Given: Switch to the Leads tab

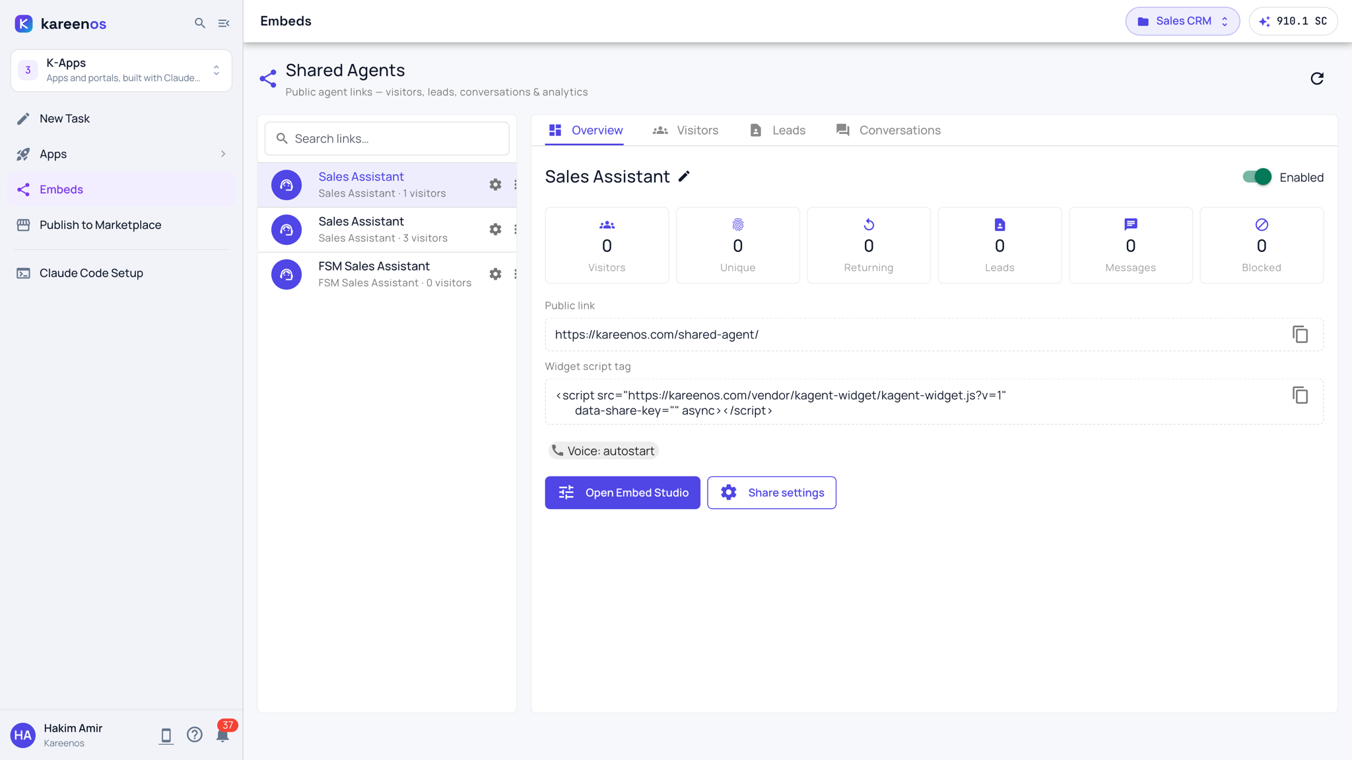Looking at the screenshot, I should (777, 130).
